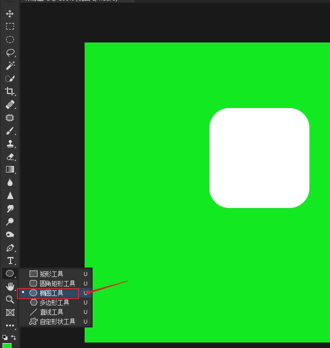This screenshot has height=348, width=330.
Task: Choose the Eraser tool
Action: coord(10,156)
